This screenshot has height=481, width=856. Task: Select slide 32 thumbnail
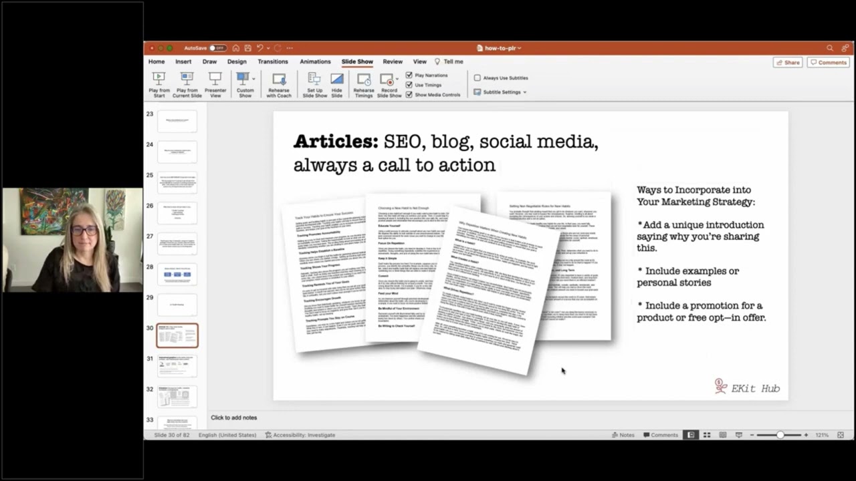[x=177, y=396]
